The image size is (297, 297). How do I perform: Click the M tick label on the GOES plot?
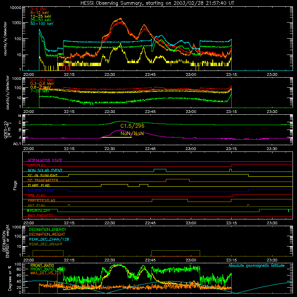20,116
